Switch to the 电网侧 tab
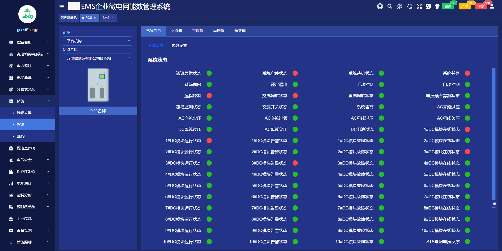Screen dimensions: 502x251 click(x=219, y=31)
